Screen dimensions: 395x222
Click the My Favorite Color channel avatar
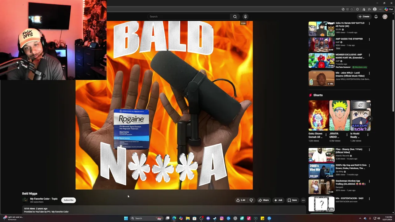pyautogui.click(x=25, y=200)
